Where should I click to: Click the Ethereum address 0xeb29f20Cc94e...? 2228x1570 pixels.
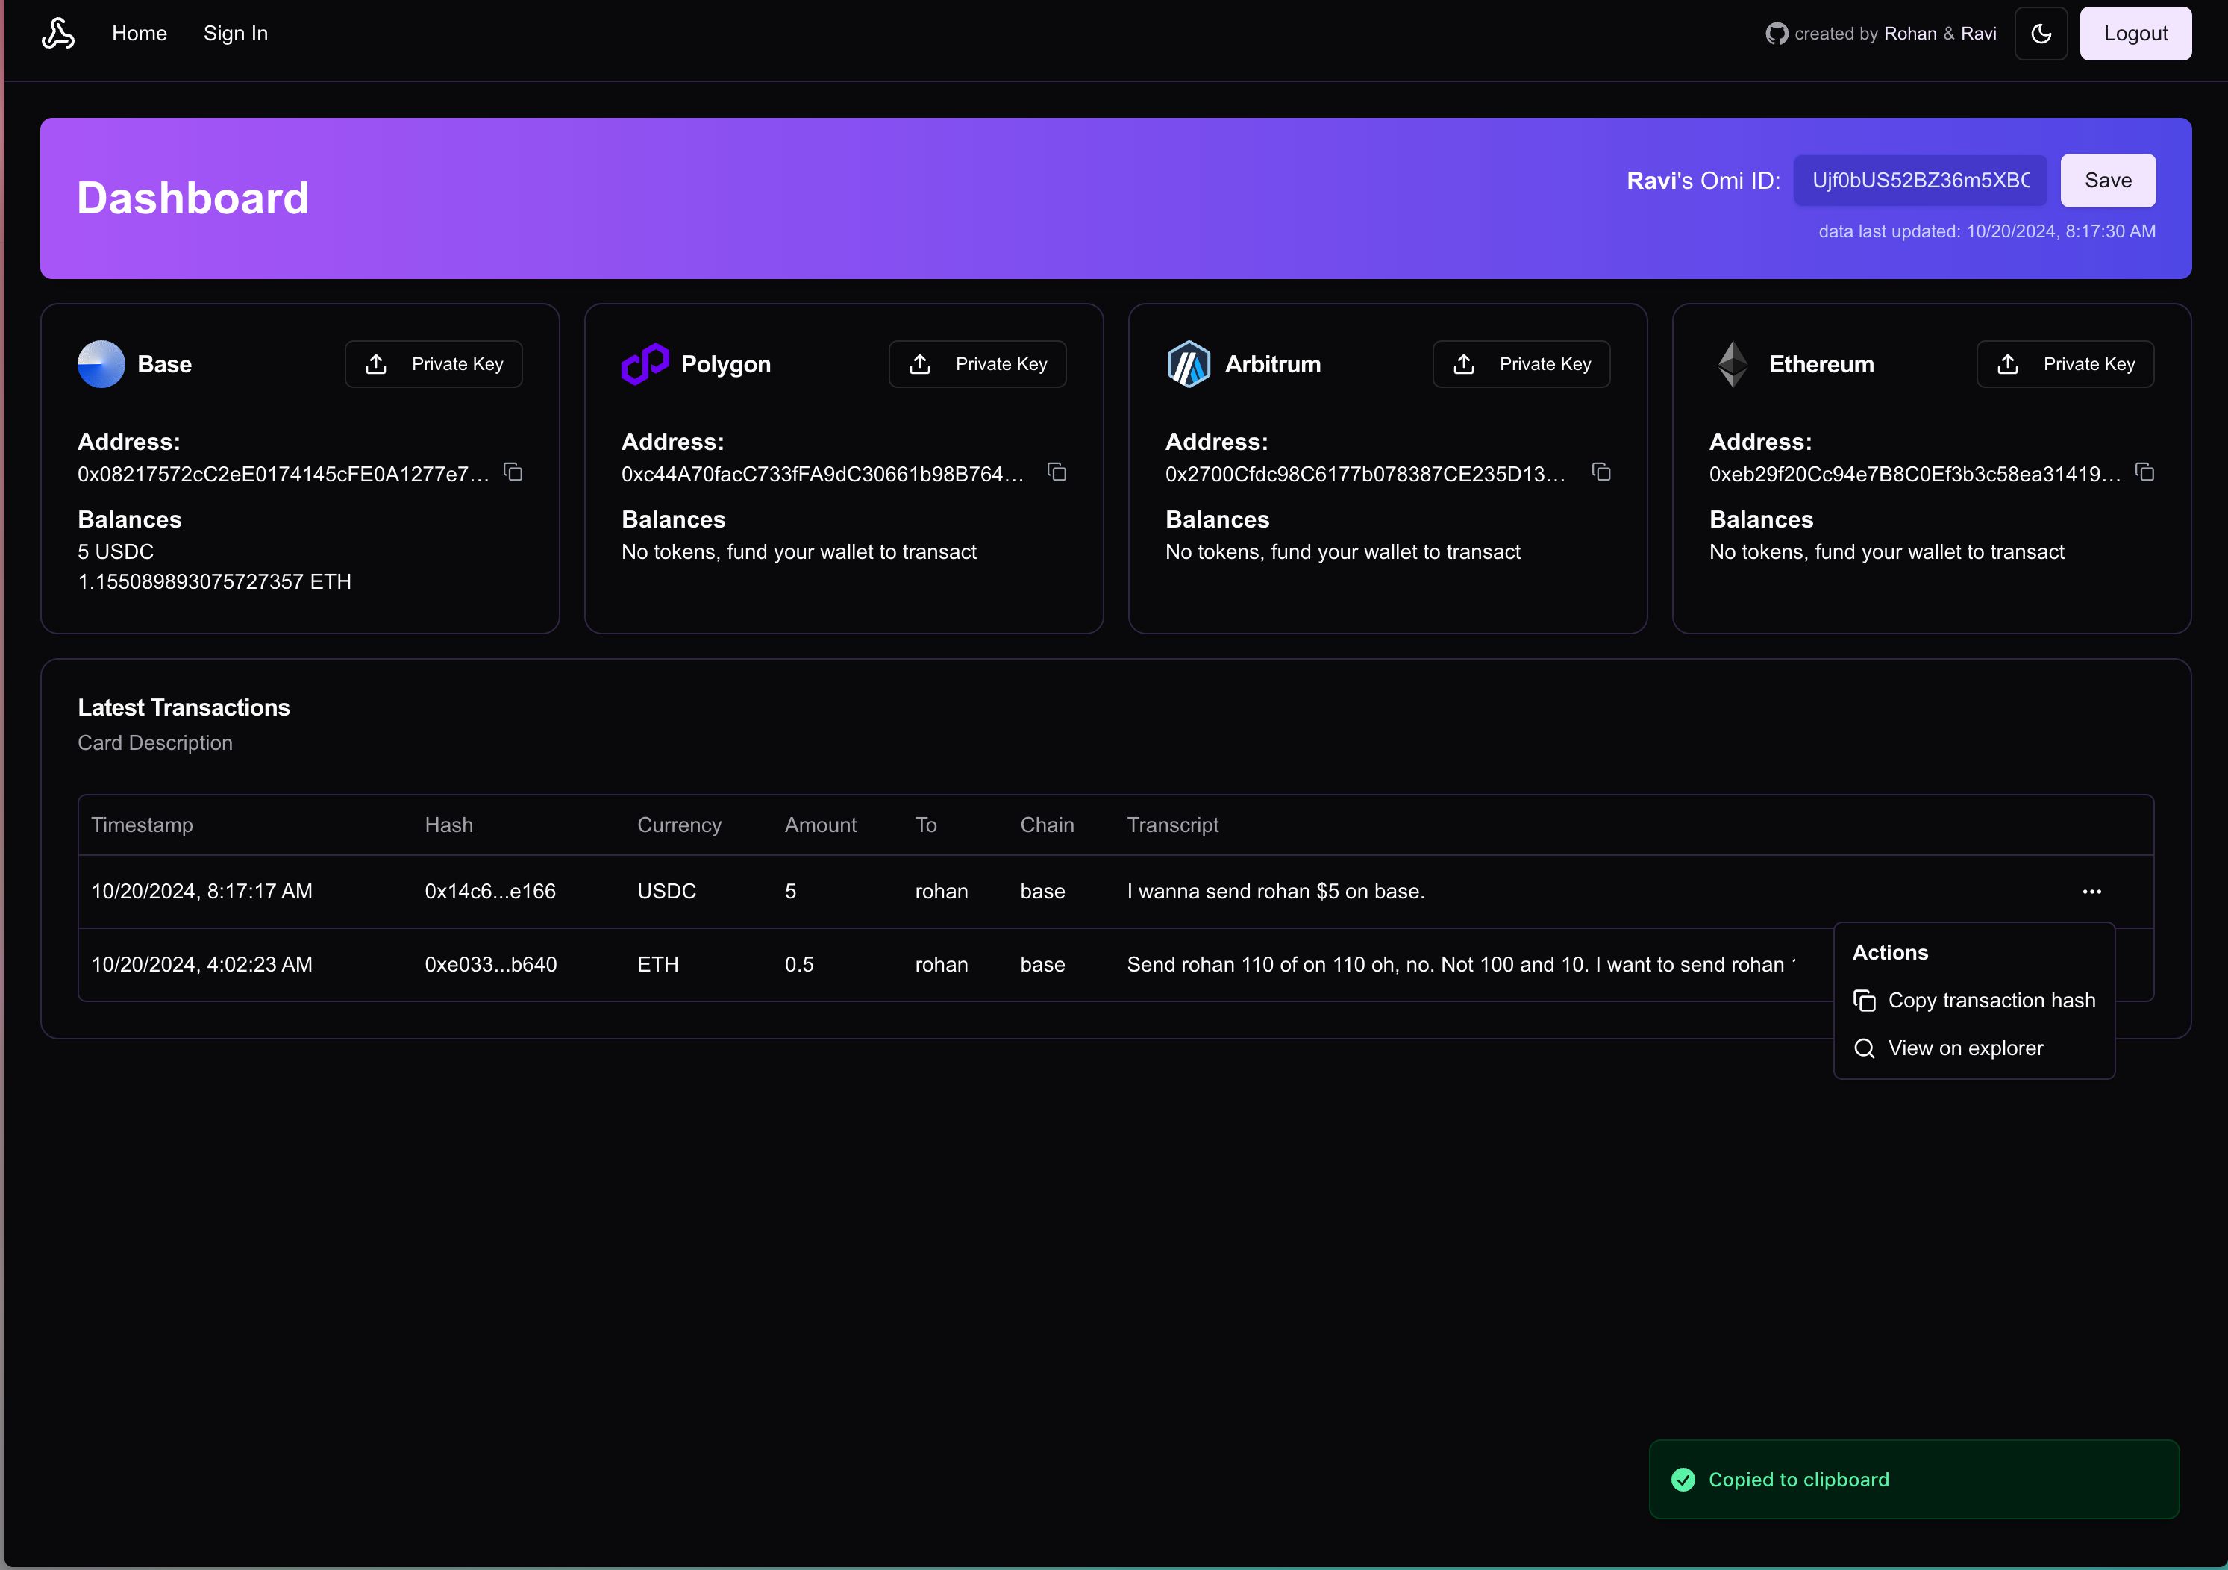click(x=1915, y=475)
